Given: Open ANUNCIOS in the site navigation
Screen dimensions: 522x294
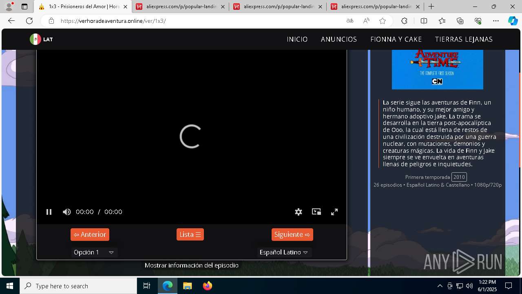Looking at the screenshot, I should pos(339,39).
